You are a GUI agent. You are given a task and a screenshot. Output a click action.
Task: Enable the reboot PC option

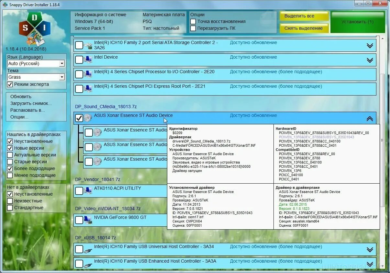click(193, 28)
